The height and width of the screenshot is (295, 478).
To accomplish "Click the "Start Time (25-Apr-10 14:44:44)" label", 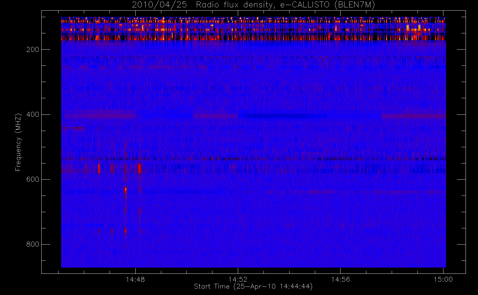I will [253, 286].
